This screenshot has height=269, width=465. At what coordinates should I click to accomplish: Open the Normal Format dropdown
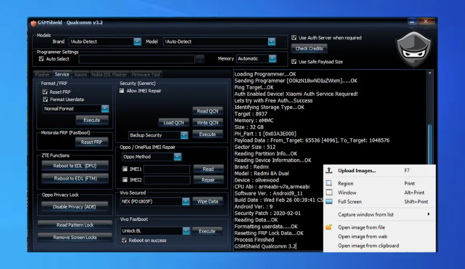[105, 109]
